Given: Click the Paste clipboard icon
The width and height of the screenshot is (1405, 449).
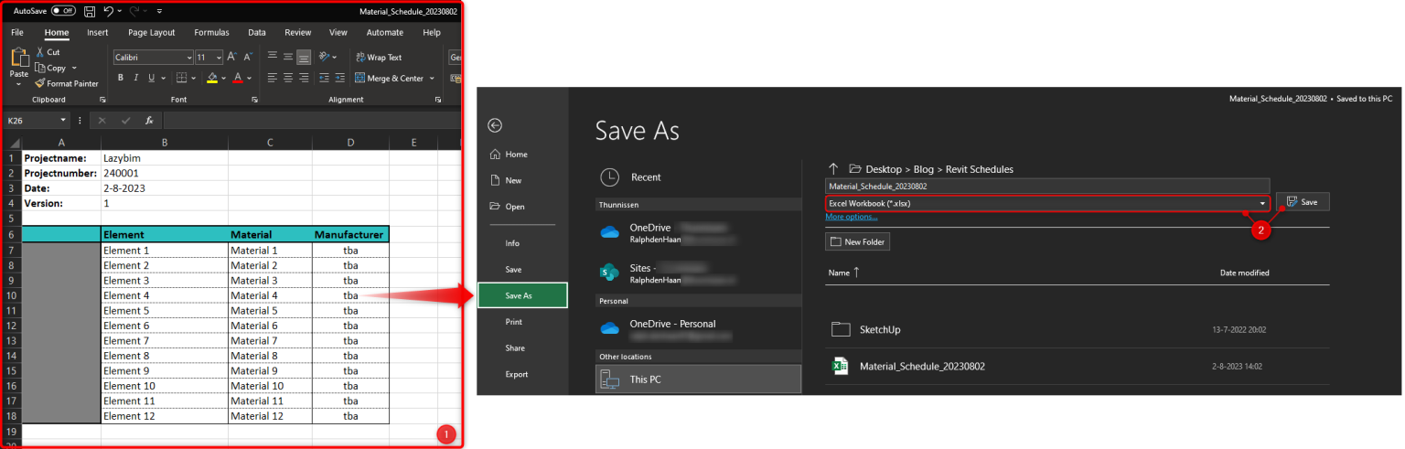Looking at the screenshot, I should pos(18,58).
